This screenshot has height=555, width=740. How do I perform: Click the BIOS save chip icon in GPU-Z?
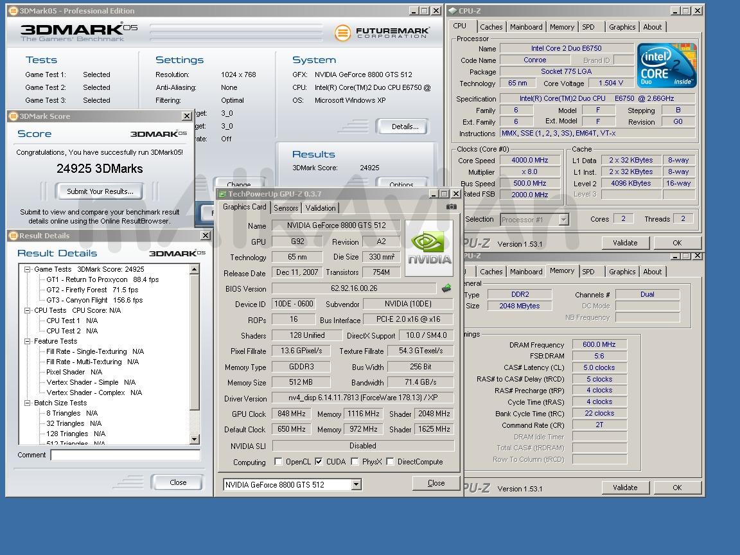coord(446,288)
